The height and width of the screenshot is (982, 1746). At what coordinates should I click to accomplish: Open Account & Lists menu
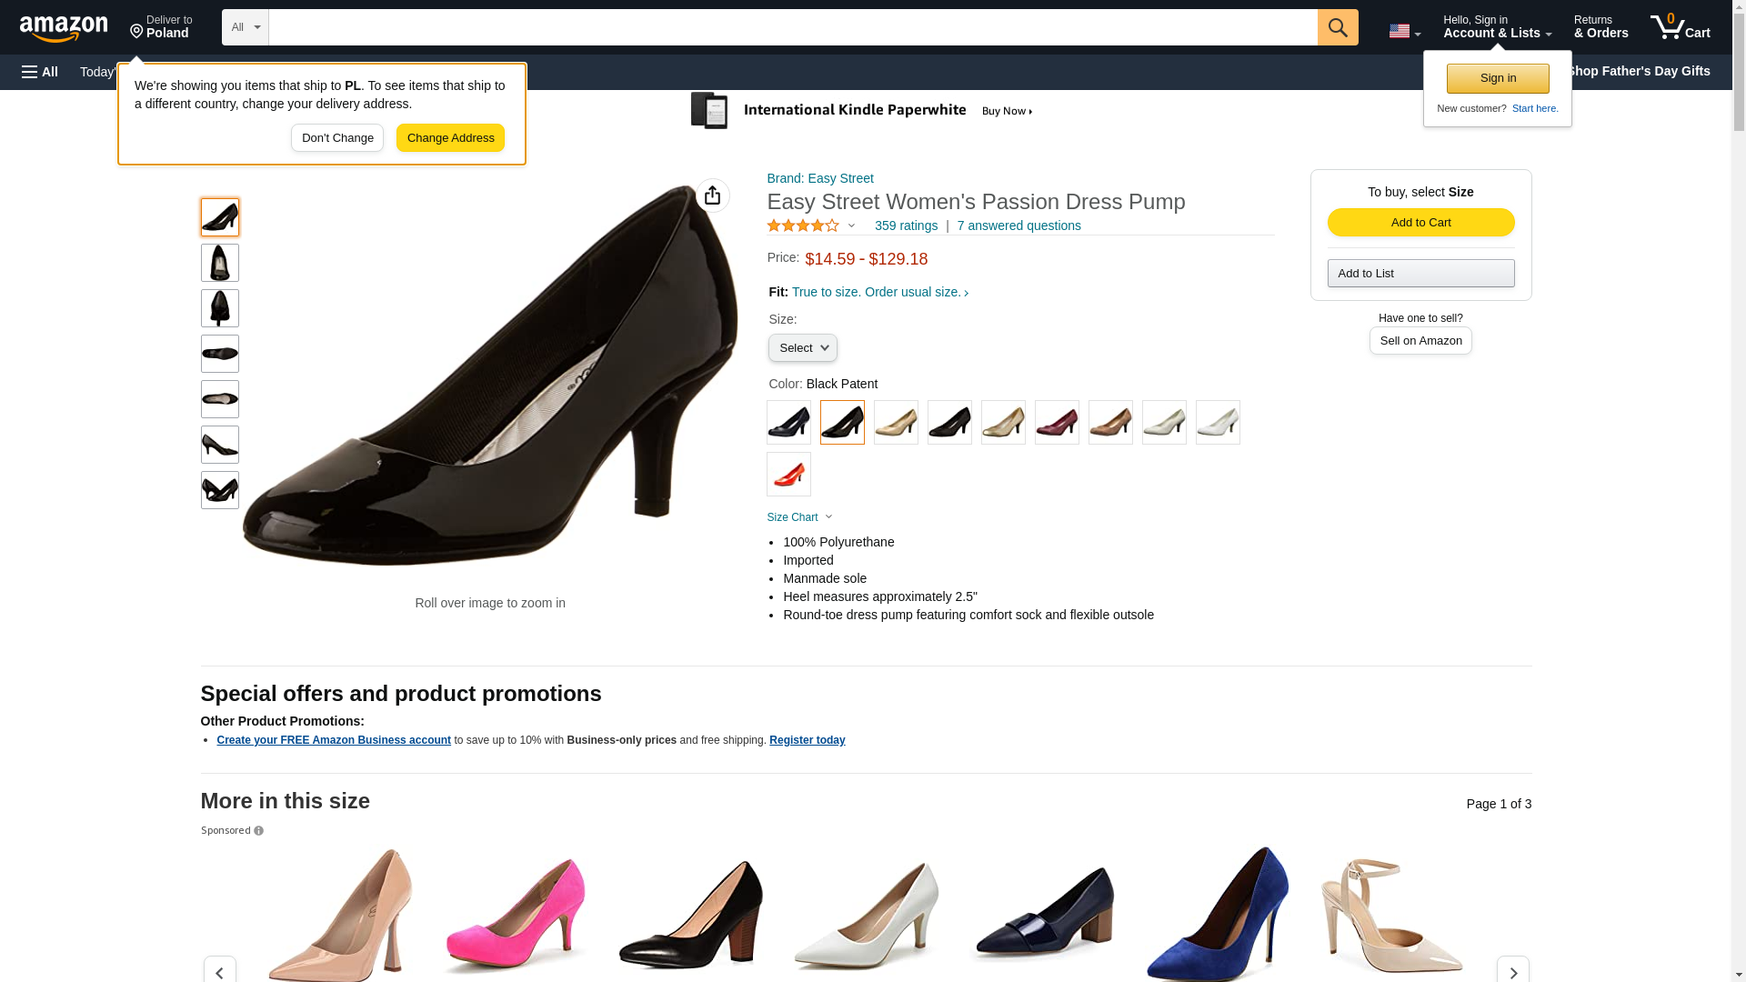(1497, 26)
